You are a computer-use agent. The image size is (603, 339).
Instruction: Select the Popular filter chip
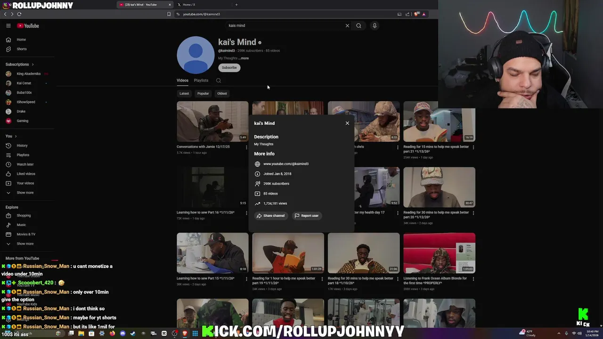[x=203, y=93]
